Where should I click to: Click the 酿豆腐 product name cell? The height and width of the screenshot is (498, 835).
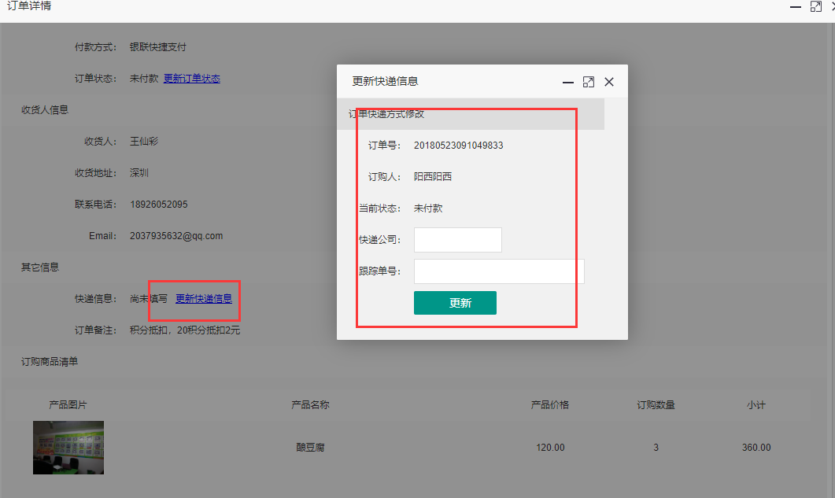coord(310,448)
